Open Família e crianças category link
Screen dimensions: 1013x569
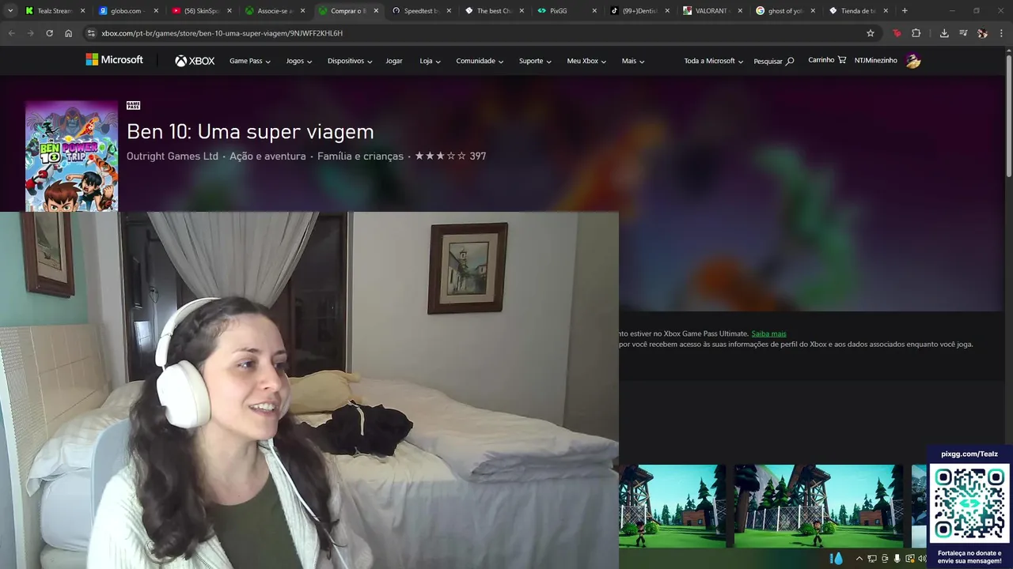360,156
